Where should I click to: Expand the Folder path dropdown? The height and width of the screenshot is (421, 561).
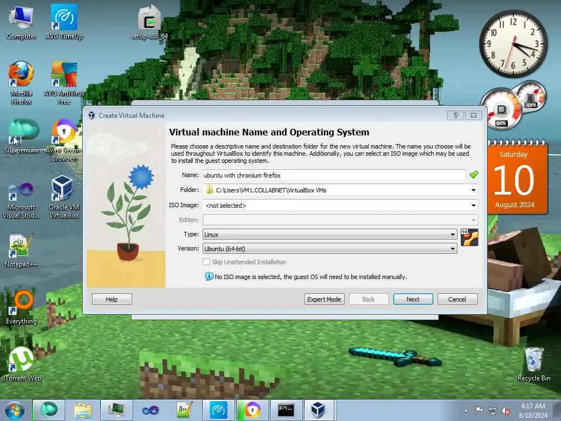[473, 190]
